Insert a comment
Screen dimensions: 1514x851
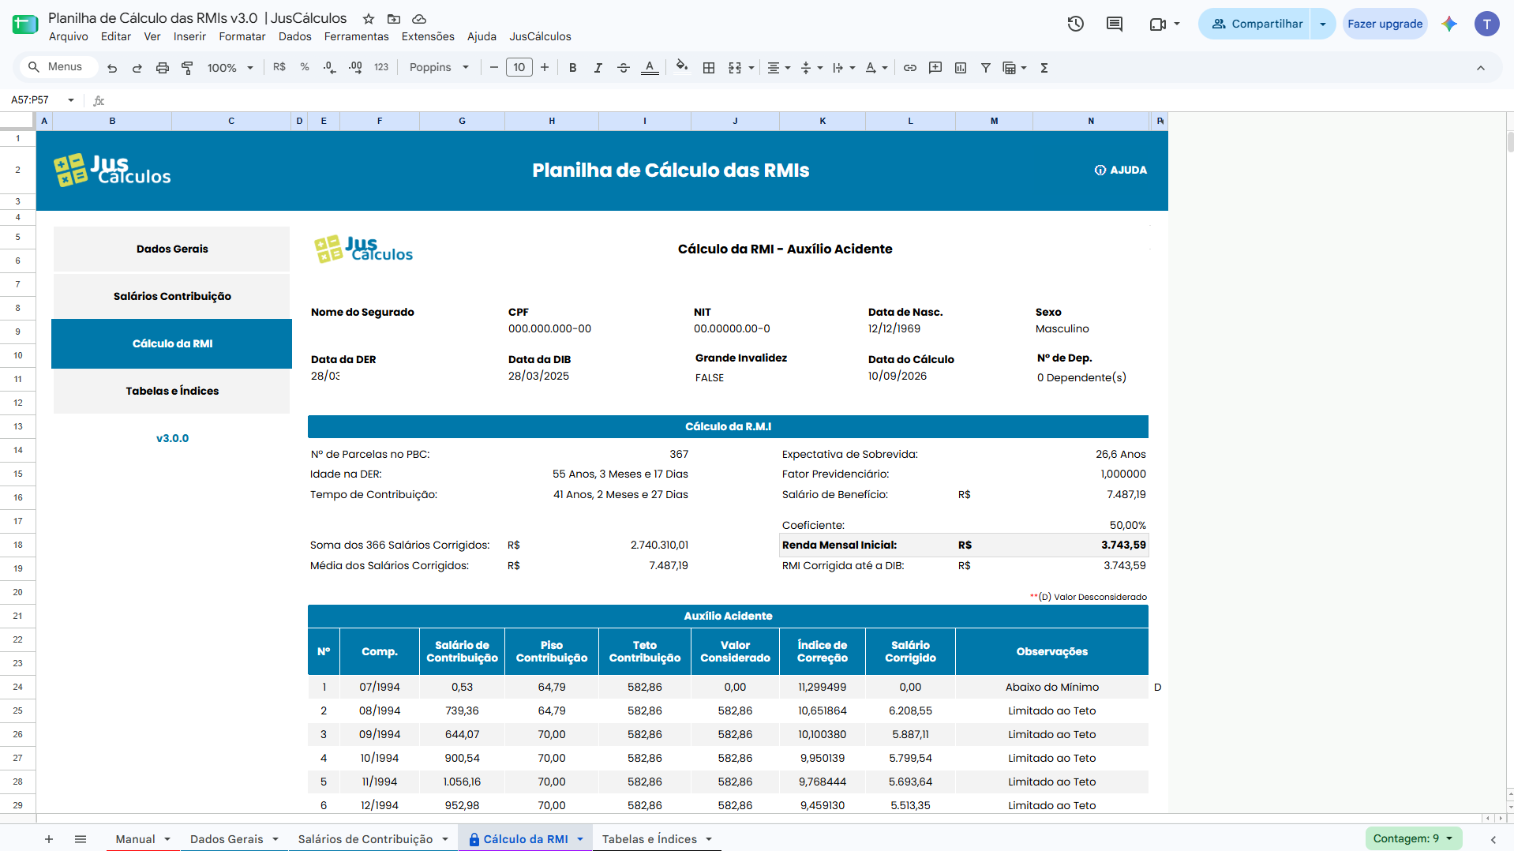click(x=935, y=68)
